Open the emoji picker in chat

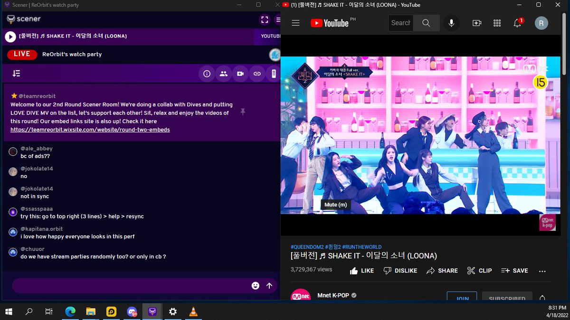click(x=256, y=285)
